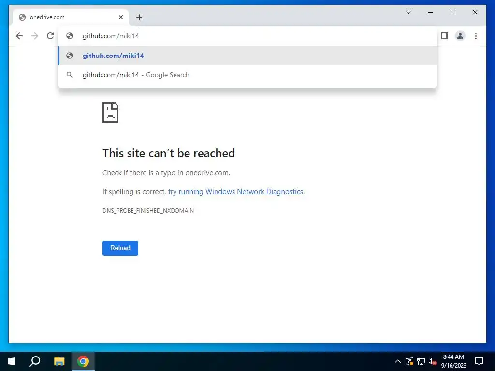Click the forward navigation arrow
Image resolution: width=495 pixels, height=371 pixels.
[x=35, y=36]
